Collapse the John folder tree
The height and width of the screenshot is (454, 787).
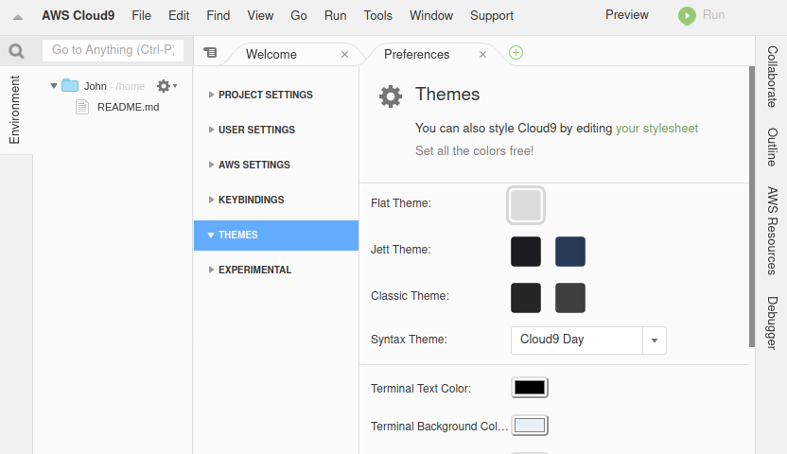[54, 86]
